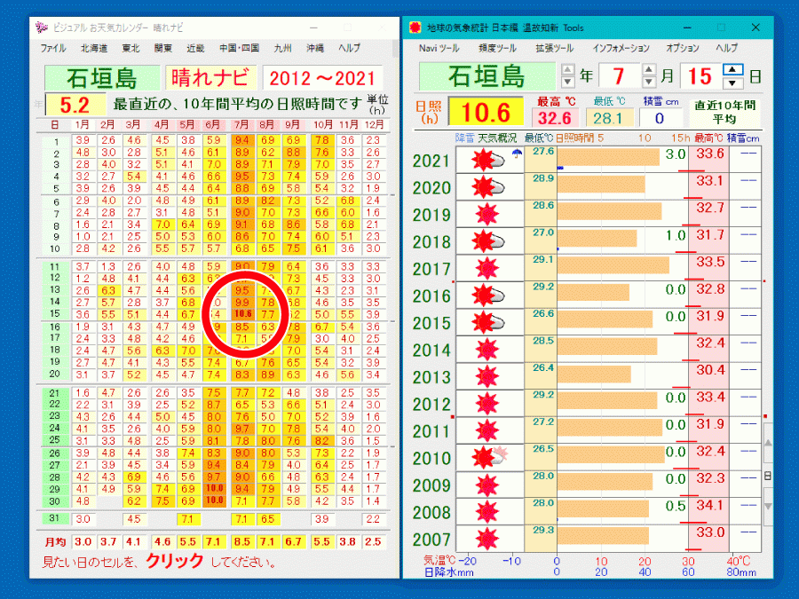Image resolution: width=799 pixels, height=599 pixels.
Task: Click the 2019 sunny weather icon
Action: tap(487, 215)
